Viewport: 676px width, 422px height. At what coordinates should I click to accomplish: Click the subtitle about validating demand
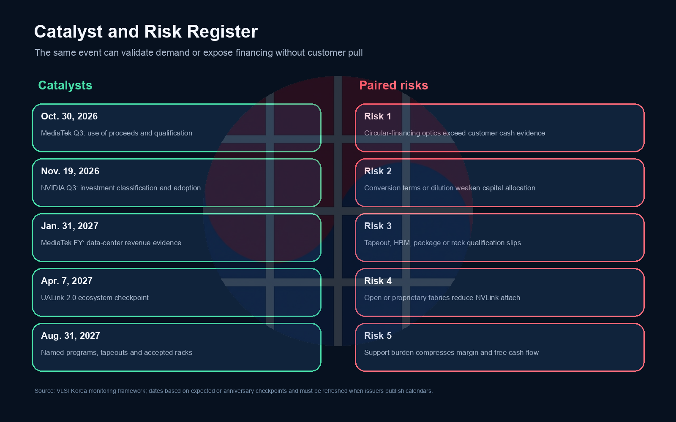(199, 53)
